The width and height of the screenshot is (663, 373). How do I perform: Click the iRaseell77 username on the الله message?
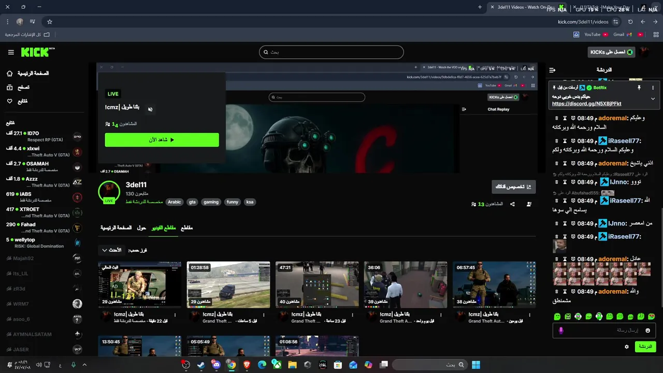(625, 200)
